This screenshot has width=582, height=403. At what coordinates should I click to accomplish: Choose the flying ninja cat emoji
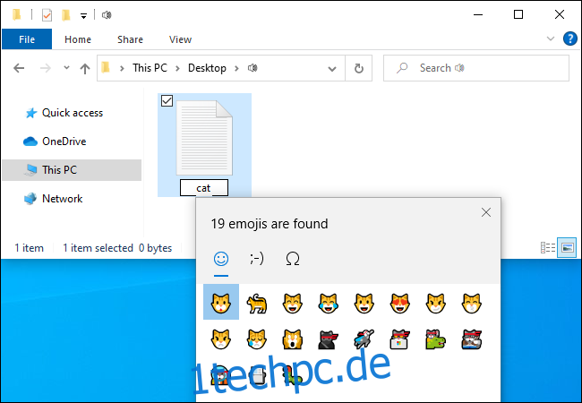coord(364,339)
